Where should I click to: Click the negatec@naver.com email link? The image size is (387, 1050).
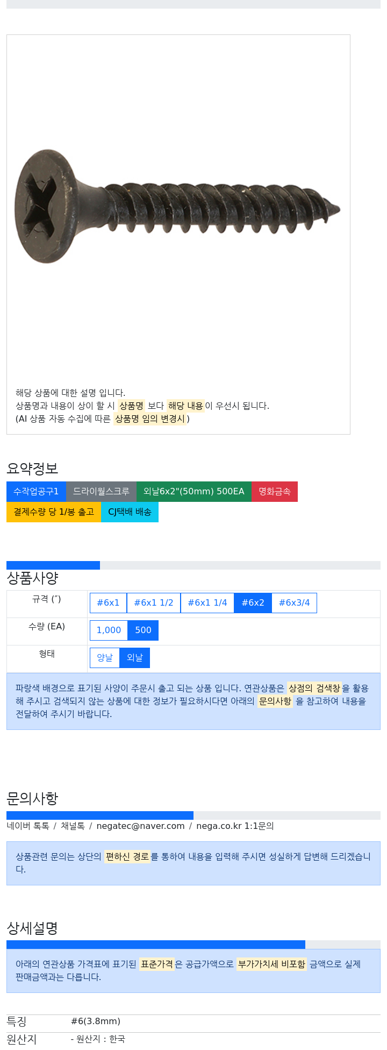(140, 826)
